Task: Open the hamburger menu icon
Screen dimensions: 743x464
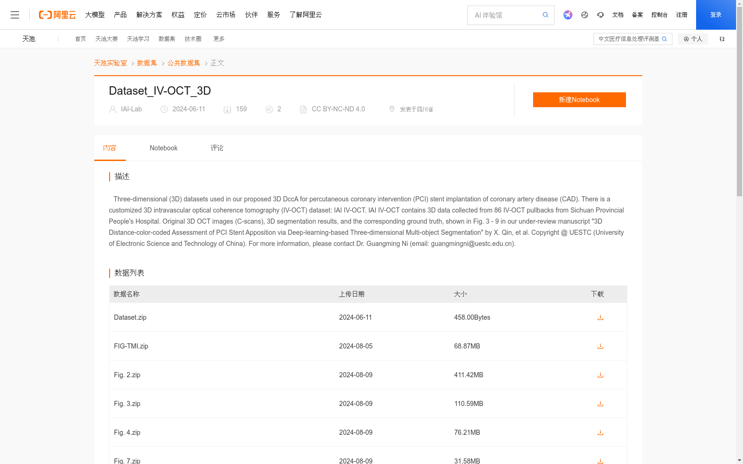Action: (x=15, y=15)
